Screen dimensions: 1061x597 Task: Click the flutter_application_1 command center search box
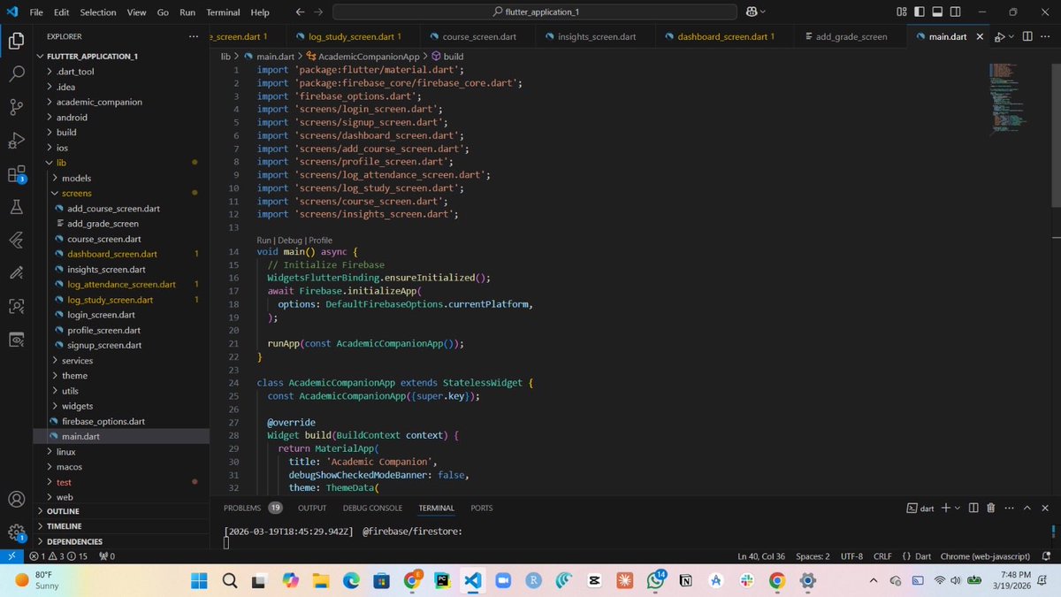(535, 11)
